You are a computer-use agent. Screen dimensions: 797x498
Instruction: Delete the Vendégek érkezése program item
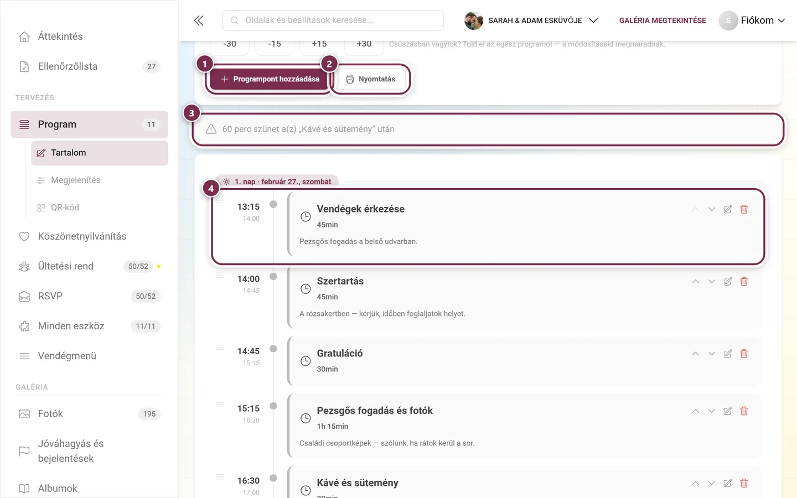point(744,209)
